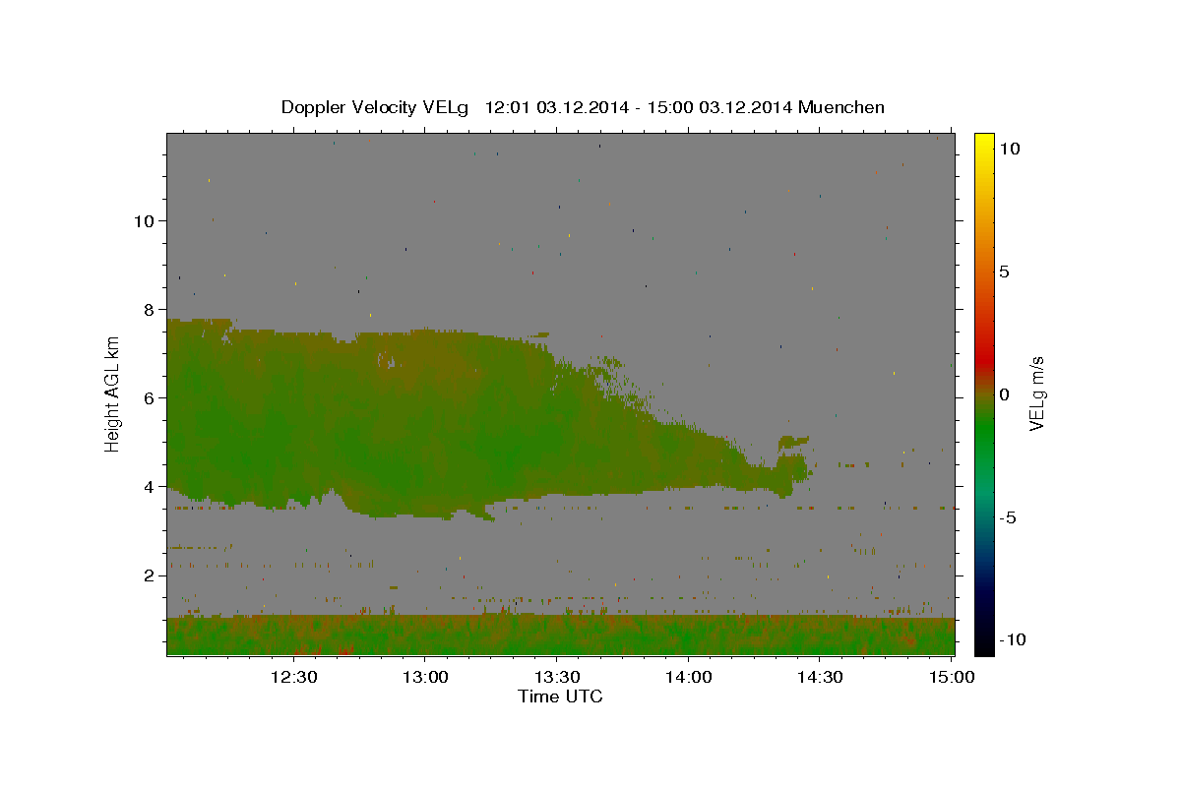The height and width of the screenshot is (787, 1181).
Task: Click the 14:00 time tick label
Action: [688, 677]
